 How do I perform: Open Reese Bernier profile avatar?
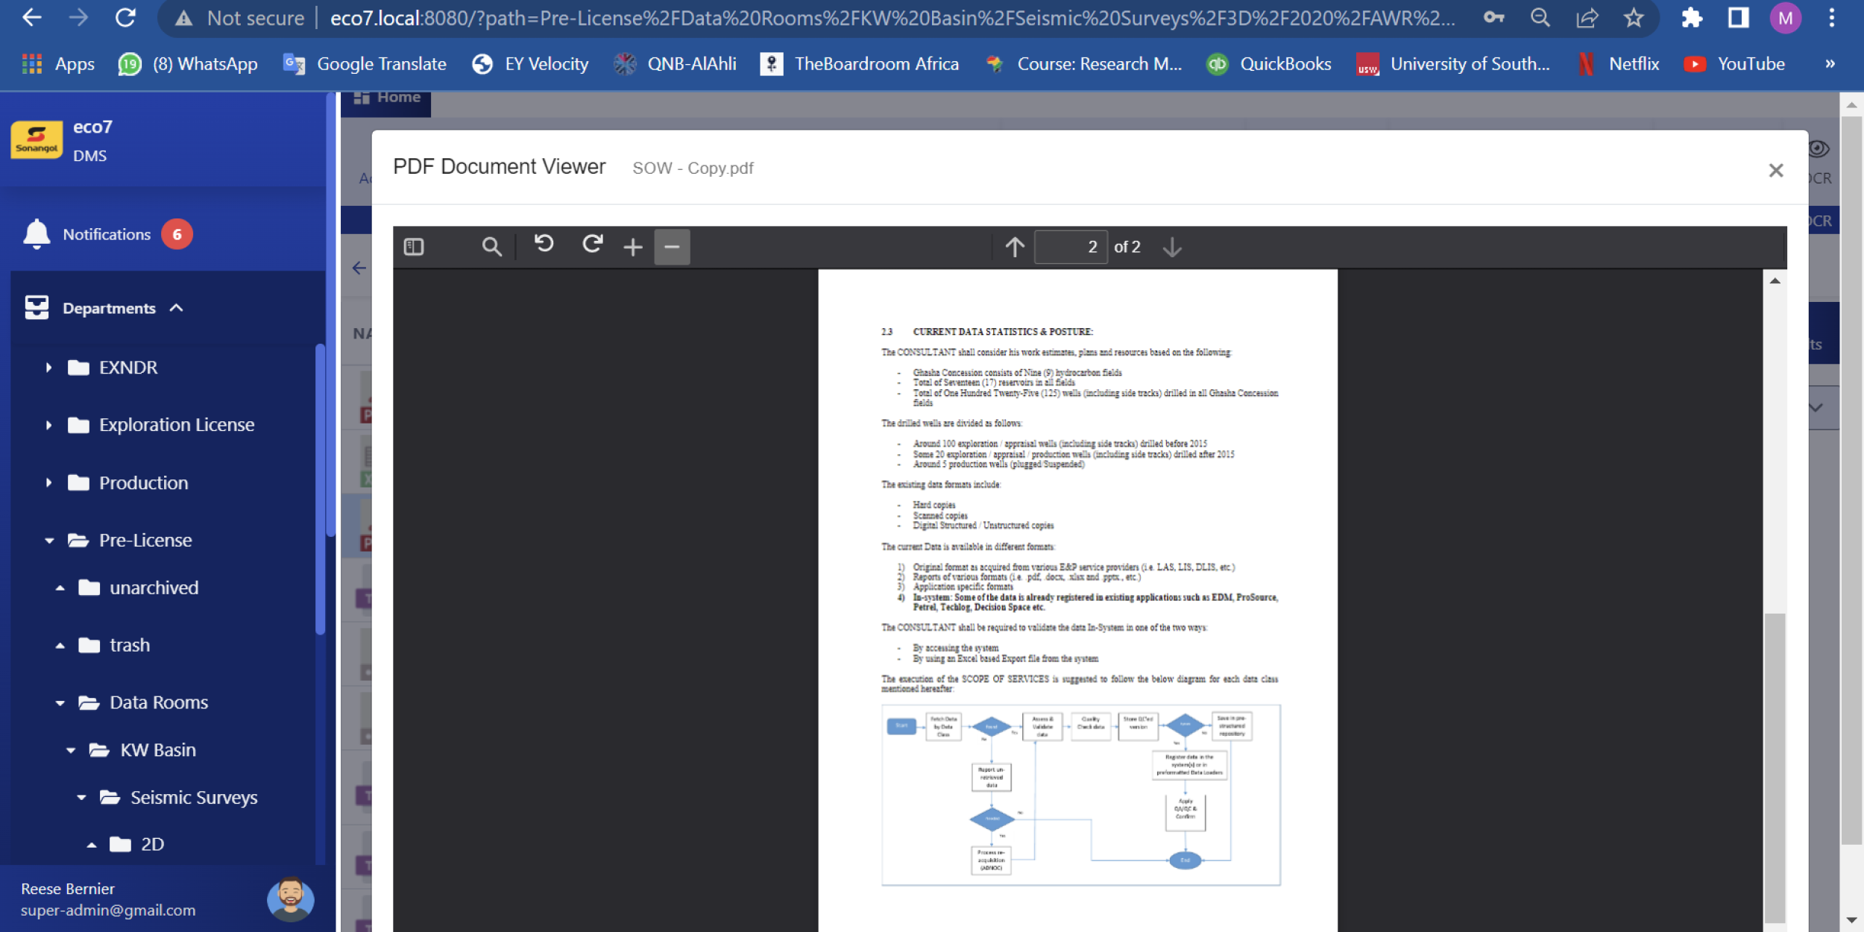click(x=290, y=899)
